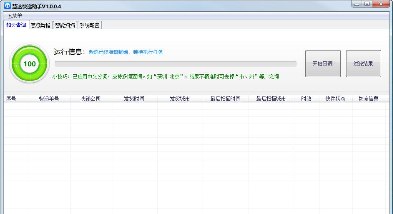
Task: Click the 开始查询 button
Action: coord(322,64)
